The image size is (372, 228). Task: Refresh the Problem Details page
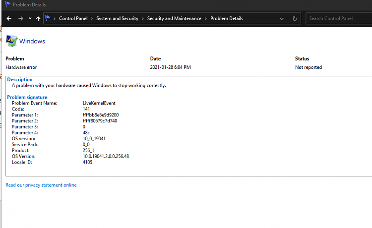click(x=295, y=18)
